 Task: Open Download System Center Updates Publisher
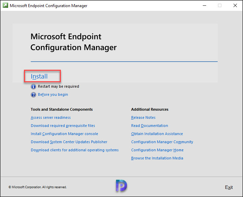(x=69, y=142)
